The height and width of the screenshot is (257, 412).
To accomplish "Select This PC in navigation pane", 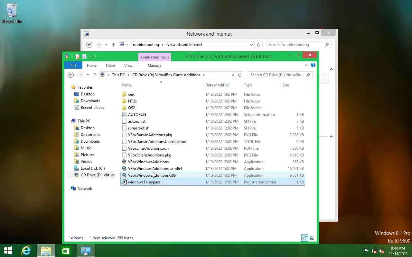I will tap(84, 121).
